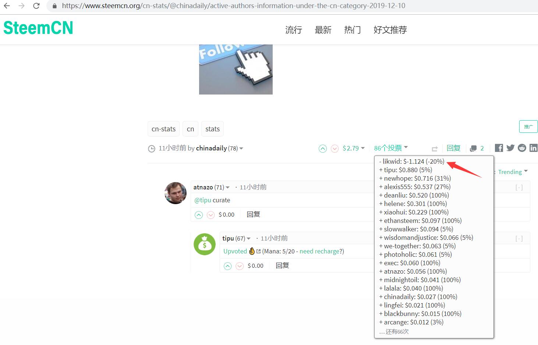Click the comments bubble icon
Image resolution: width=538 pixels, height=345 pixels.
[x=473, y=149]
